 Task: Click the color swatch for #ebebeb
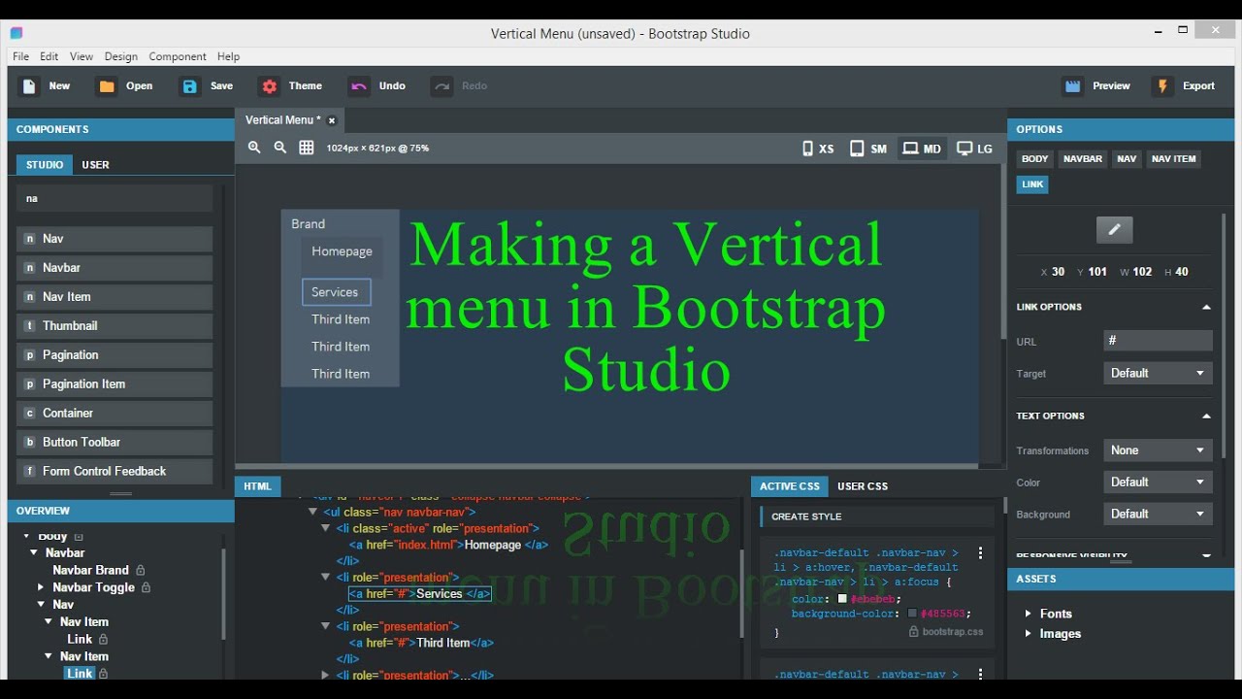pos(842,599)
